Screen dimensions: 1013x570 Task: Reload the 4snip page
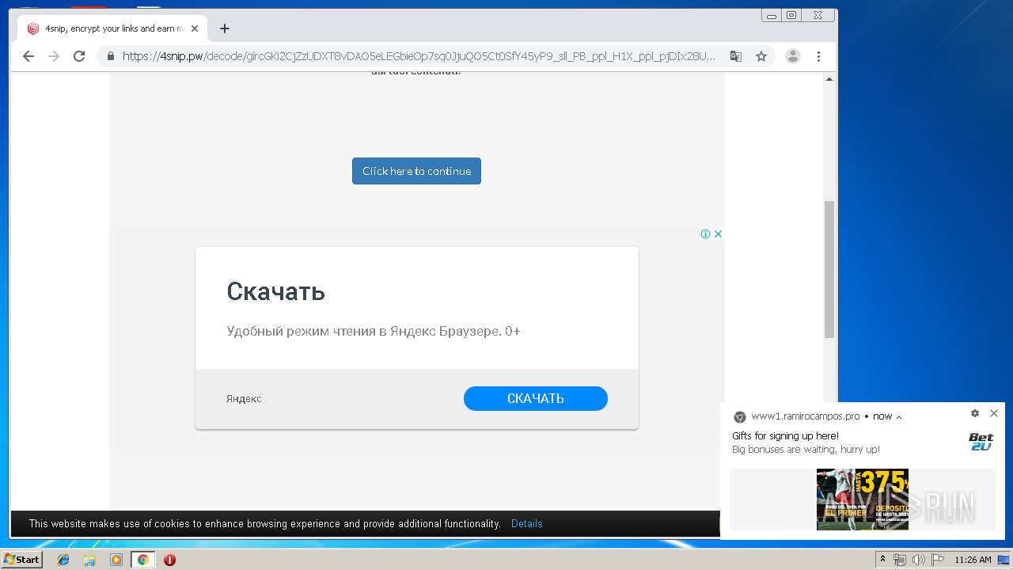point(79,56)
